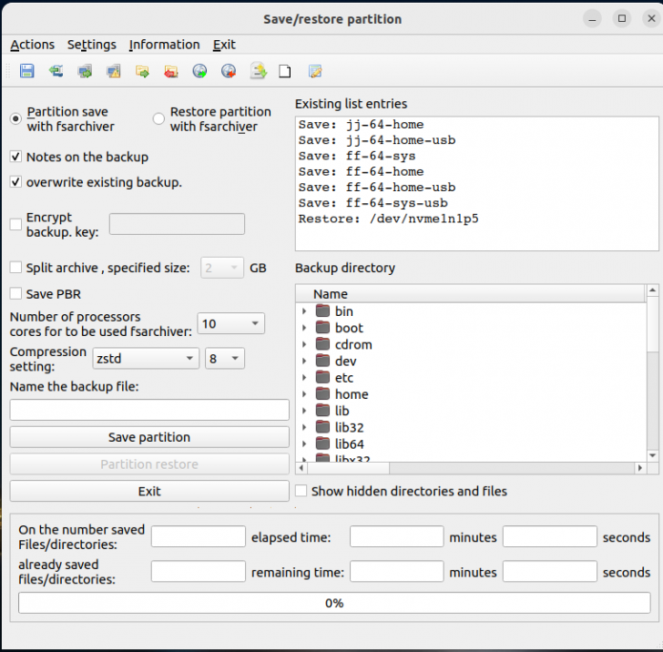Select list entry Save: ff-64-sys-usb
This screenshot has height=652, width=663.
[x=476, y=203]
